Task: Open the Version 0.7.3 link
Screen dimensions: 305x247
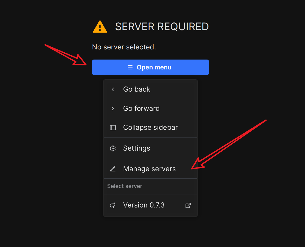Action: [x=144, y=205]
